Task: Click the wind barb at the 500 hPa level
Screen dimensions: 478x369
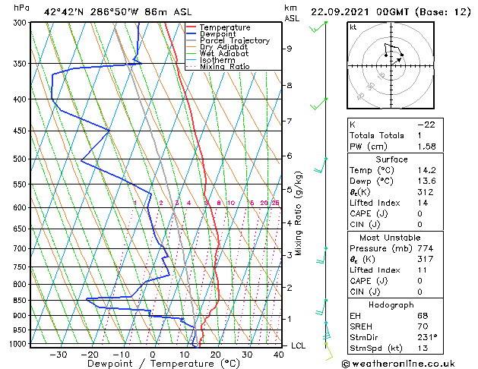Action: click(321, 166)
